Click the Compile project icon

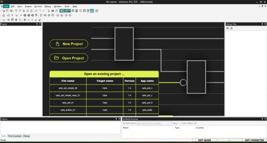tap(4, 15)
